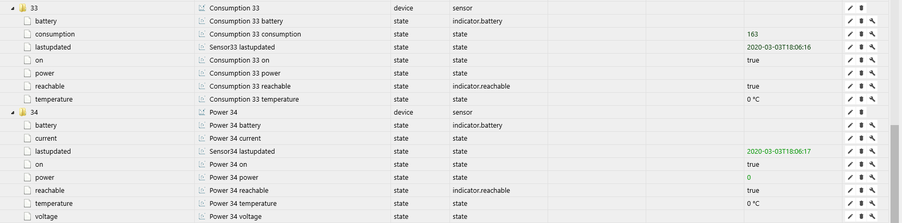
Task: Open custom settings for Power 34 power
Action: coord(872,177)
